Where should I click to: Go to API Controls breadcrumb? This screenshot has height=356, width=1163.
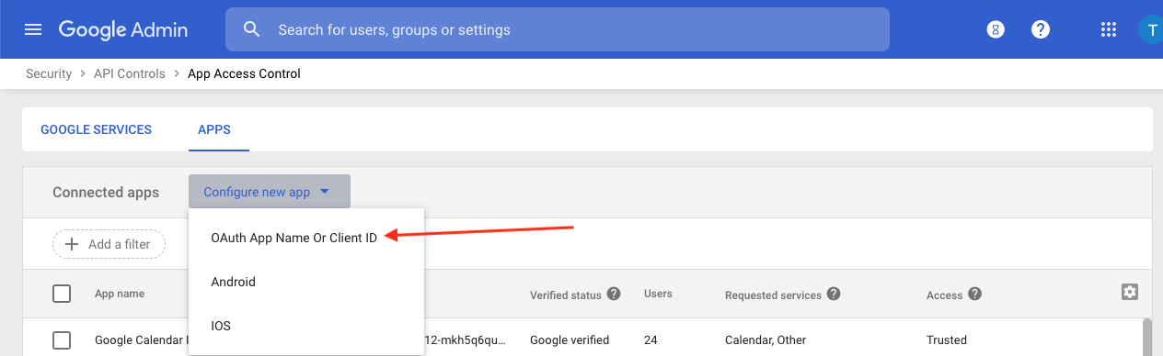pos(130,73)
